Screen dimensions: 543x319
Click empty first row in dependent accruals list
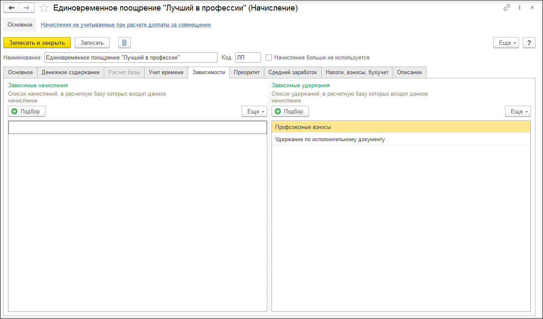[x=137, y=128]
